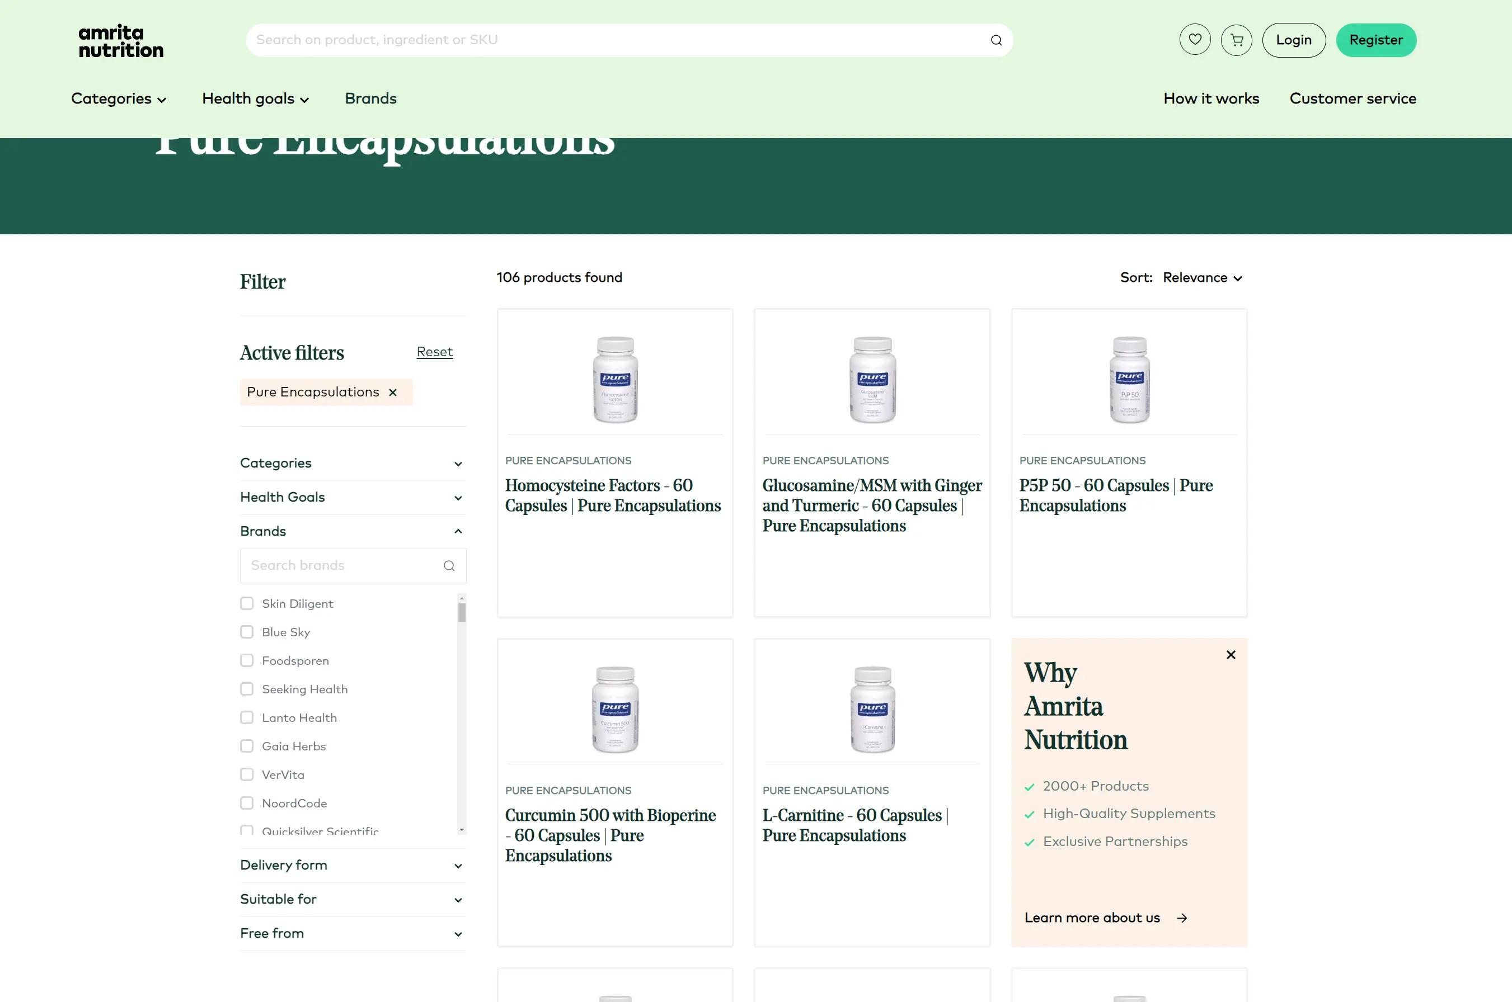Open the Customer service page
Screen dimensions: 1512x1002
click(x=1353, y=98)
